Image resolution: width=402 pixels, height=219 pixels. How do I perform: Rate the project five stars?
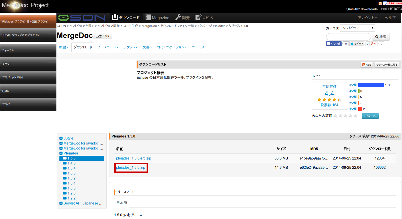pos(355,116)
